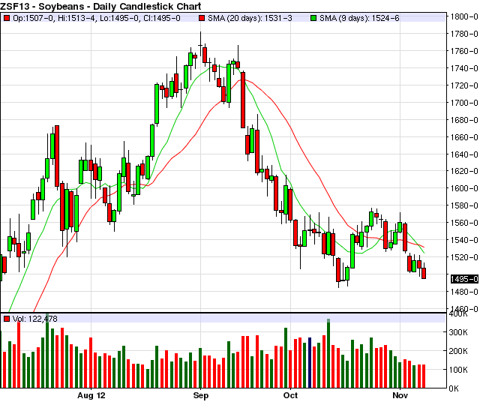The width and height of the screenshot is (480, 402).
Task: Click the 200K volume axis label
Action: 458,351
